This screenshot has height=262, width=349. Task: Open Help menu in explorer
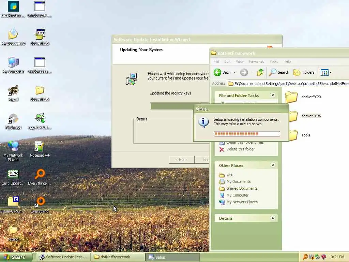287,61
